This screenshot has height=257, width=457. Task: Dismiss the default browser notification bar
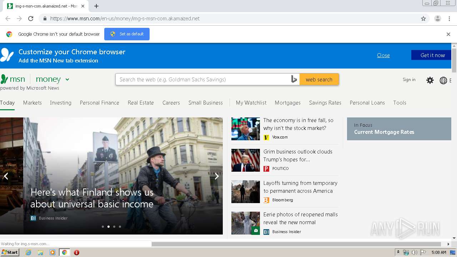tap(448, 34)
